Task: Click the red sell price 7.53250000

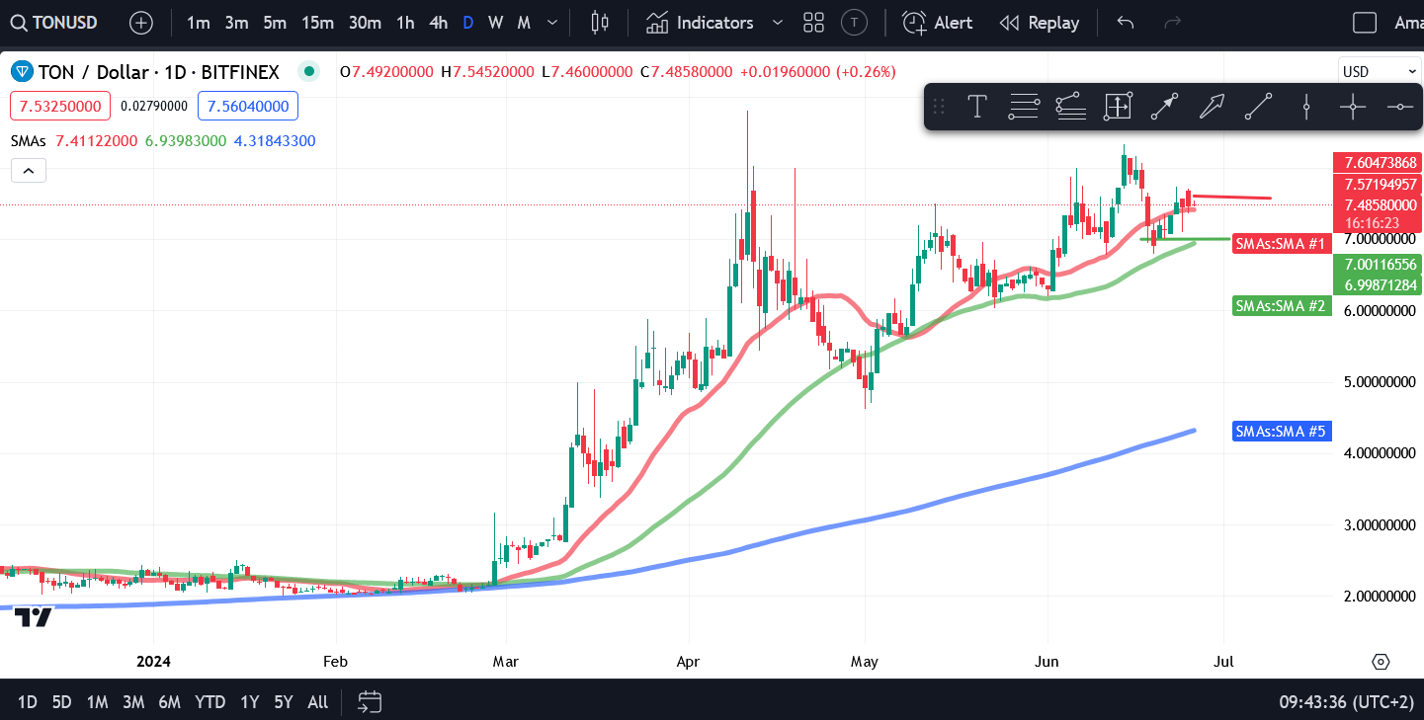Action: point(60,106)
